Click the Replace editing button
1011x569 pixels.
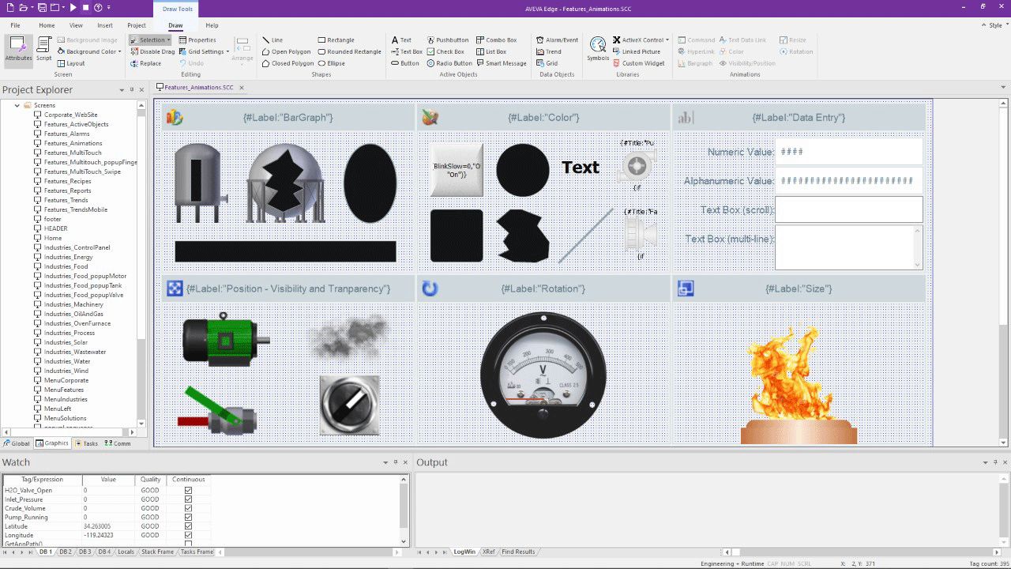click(150, 63)
